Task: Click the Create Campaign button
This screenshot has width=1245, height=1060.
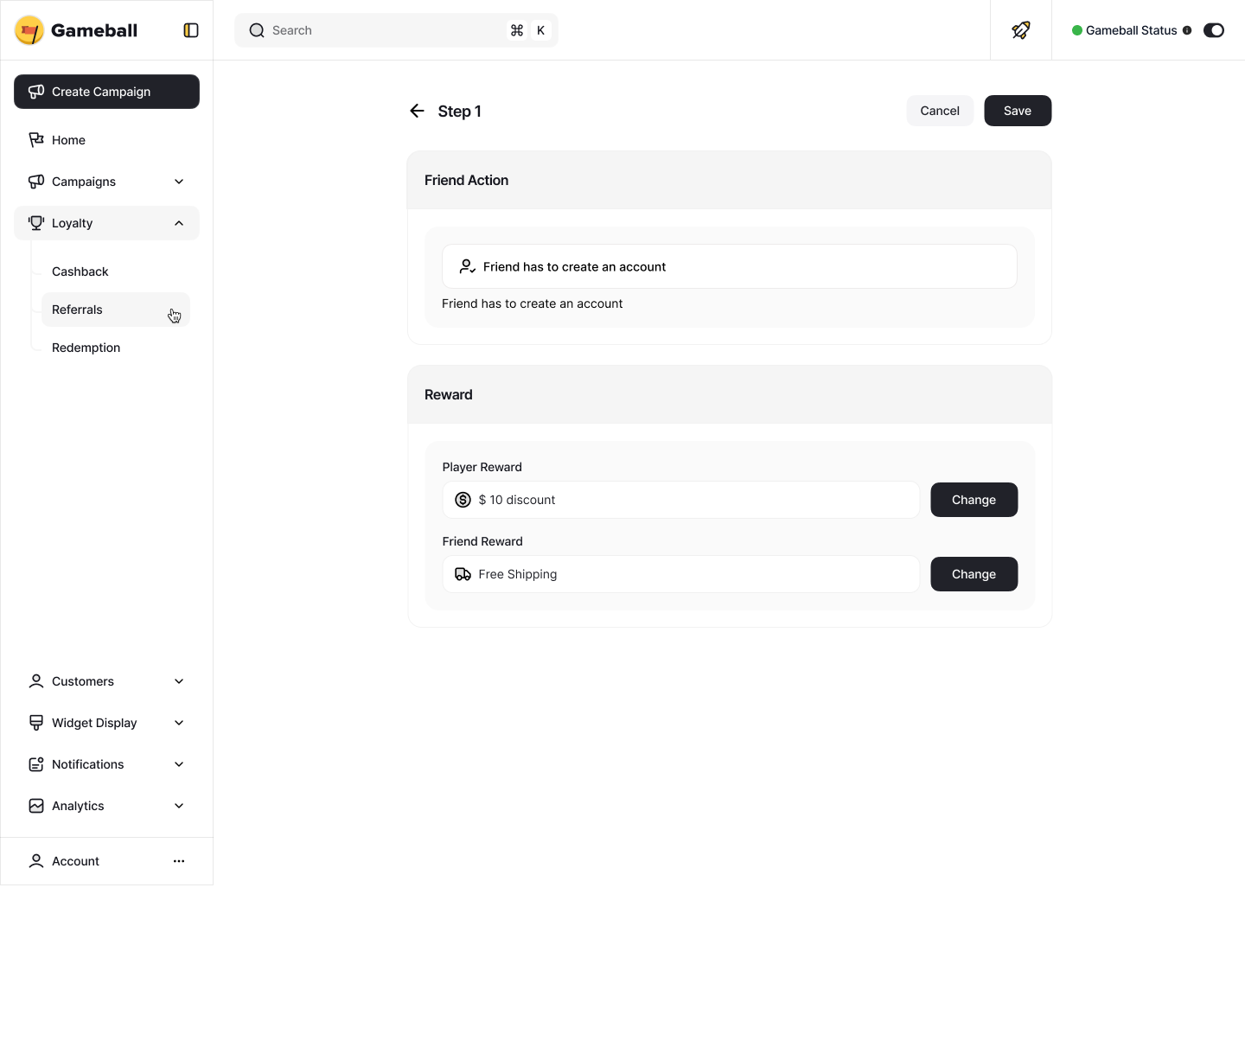Action: coord(106,92)
